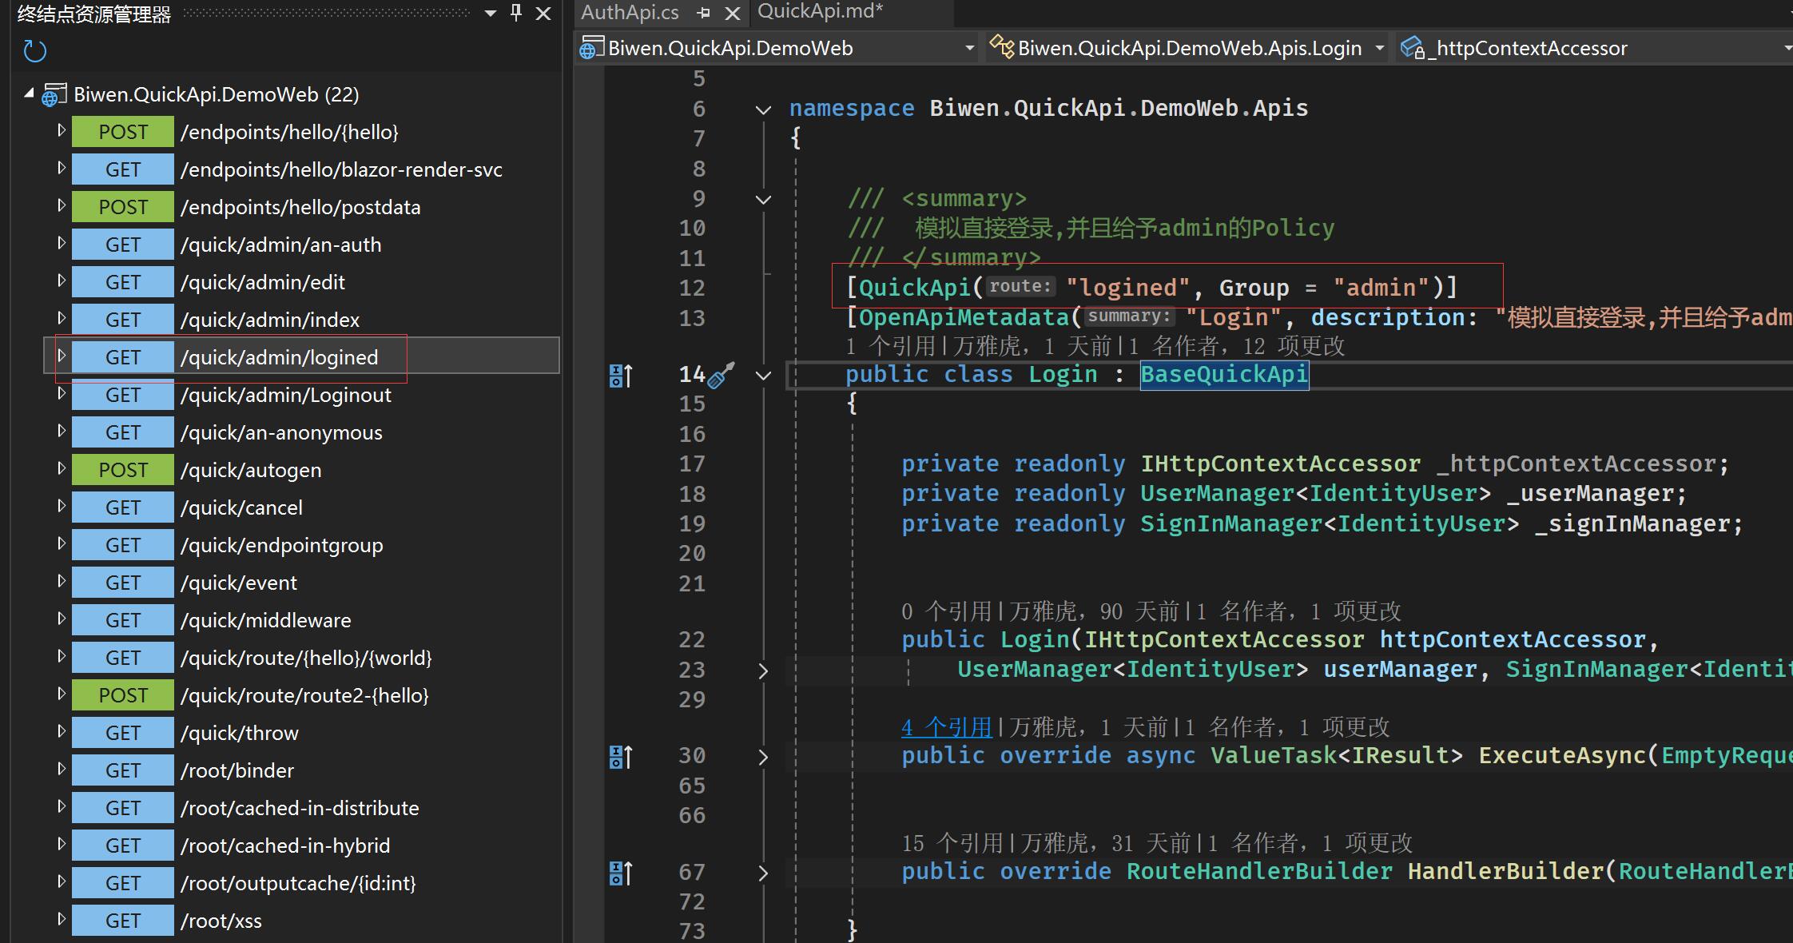Open the '0 个引用' CodeLens above the constructor
Image resolution: width=1793 pixels, height=943 pixels.
pos(946,611)
